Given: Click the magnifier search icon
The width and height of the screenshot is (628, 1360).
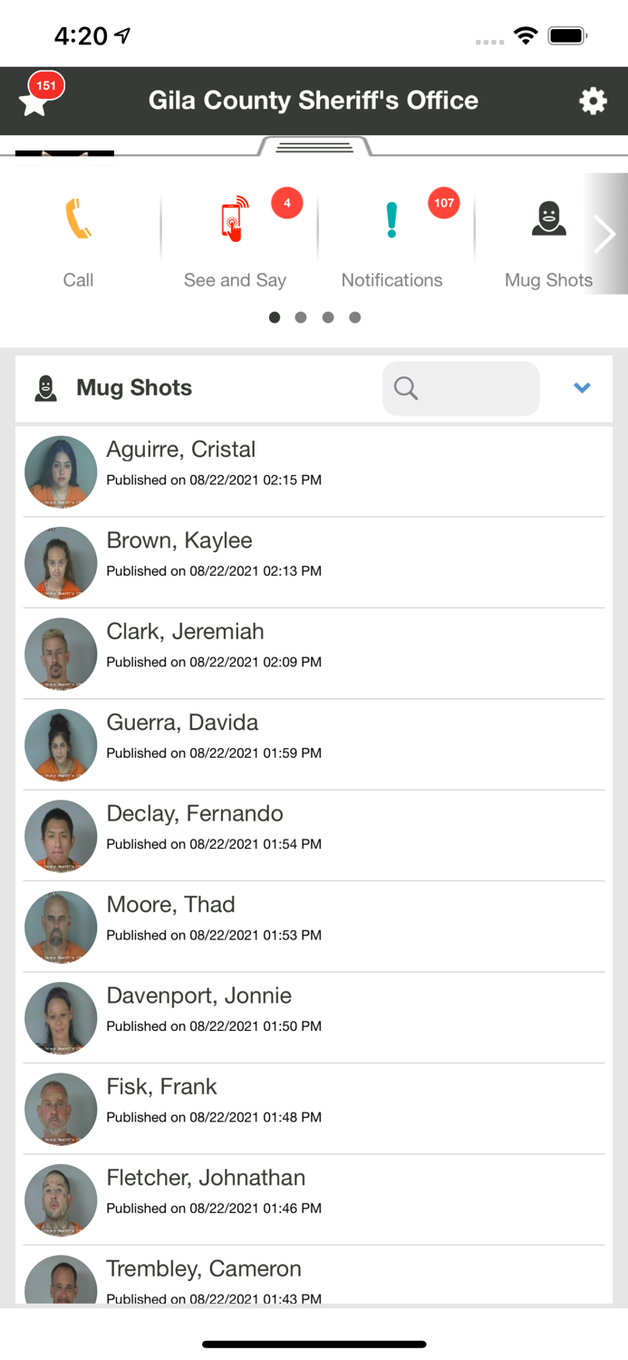Looking at the screenshot, I should (406, 388).
